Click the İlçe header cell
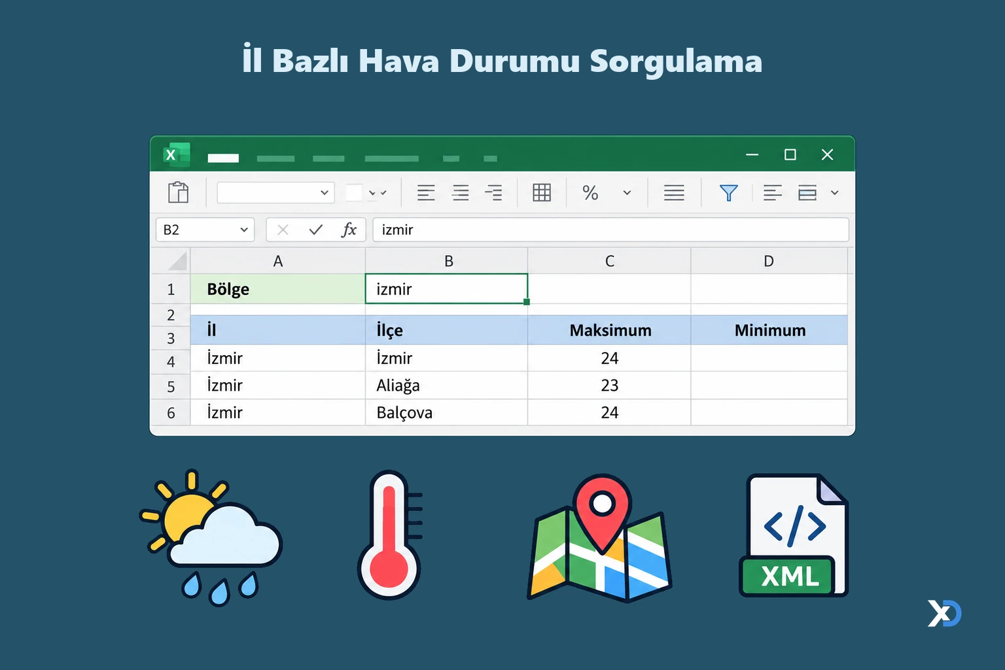Viewport: 1005px width, 670px height. point(446,330)
